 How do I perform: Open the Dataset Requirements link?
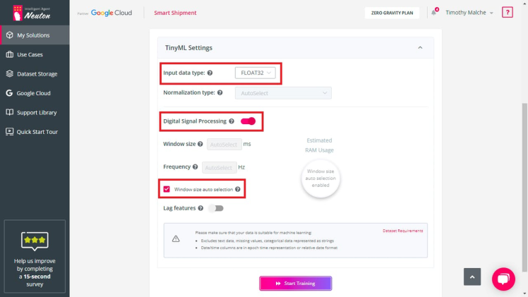[402, 231]
